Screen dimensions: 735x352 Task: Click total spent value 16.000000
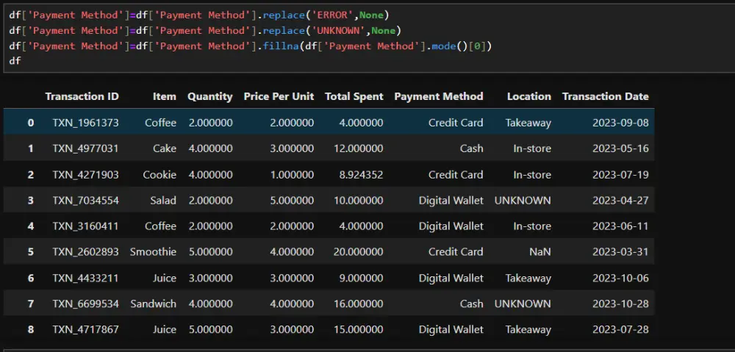pos(359,303)
